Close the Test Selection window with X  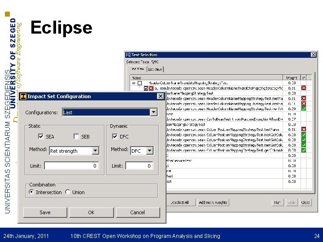[313, 55]
